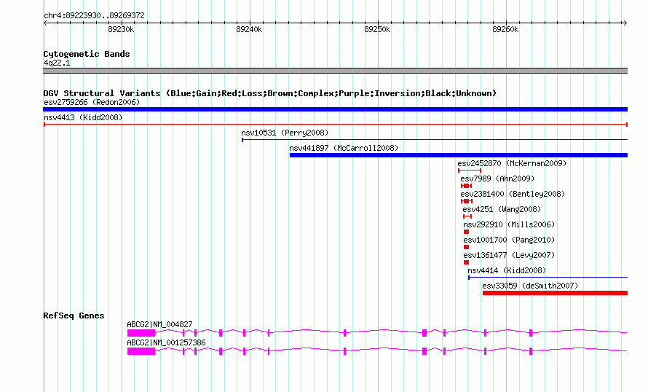
Task: Click the chr4:89223930..89269372 coordinate text
Action: [94, 15]
